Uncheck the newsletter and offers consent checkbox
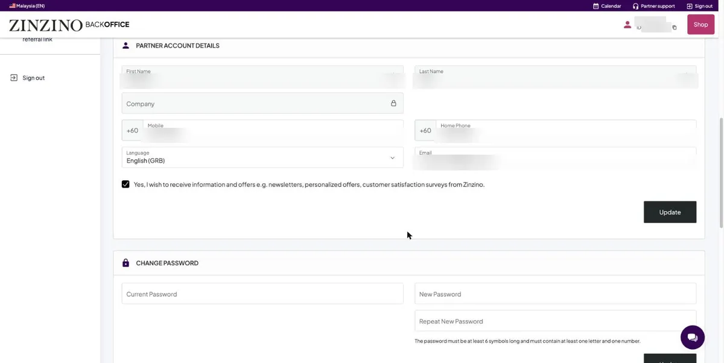The height and width of the screenshot is (363, 724). tap(125, 185)
